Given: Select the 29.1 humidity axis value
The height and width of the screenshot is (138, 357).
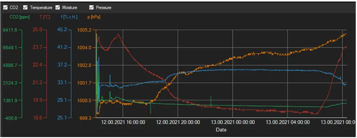Looking at the screenshot, I should [62, 100].
